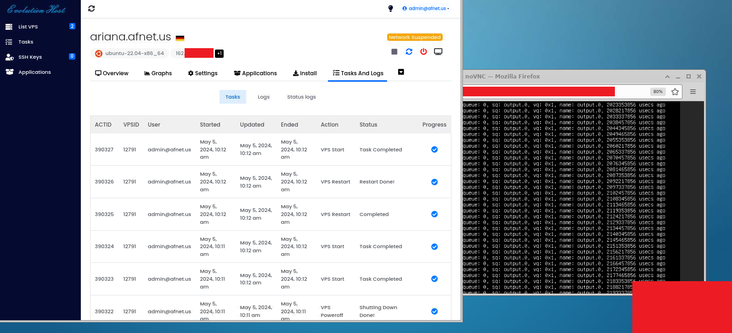Viewport: 732px width, 333px height.
Task: Open the VNC console monitor icon
Action: [438, 52]
